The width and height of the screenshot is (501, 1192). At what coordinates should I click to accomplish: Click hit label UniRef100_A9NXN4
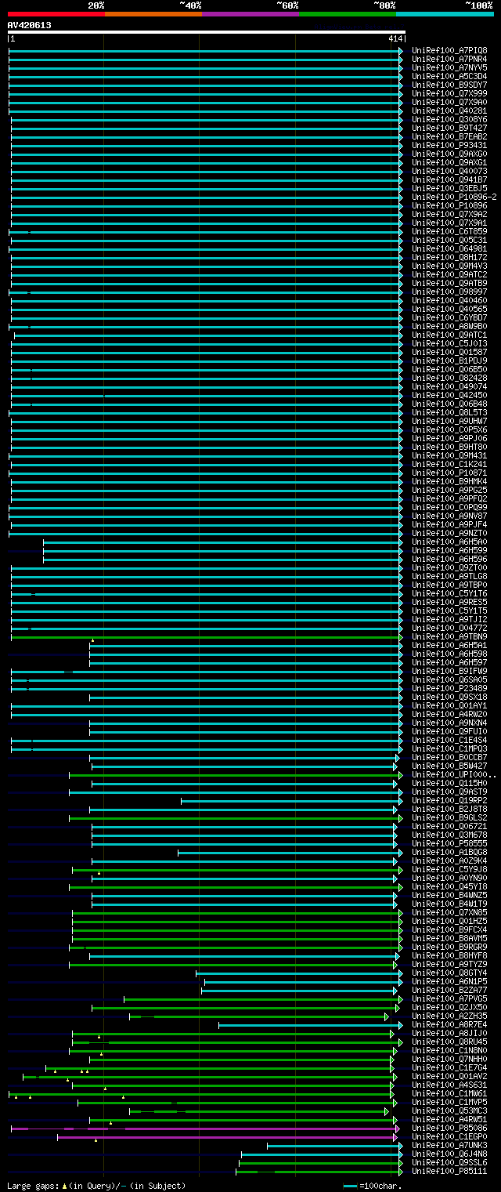pos(449,723)
